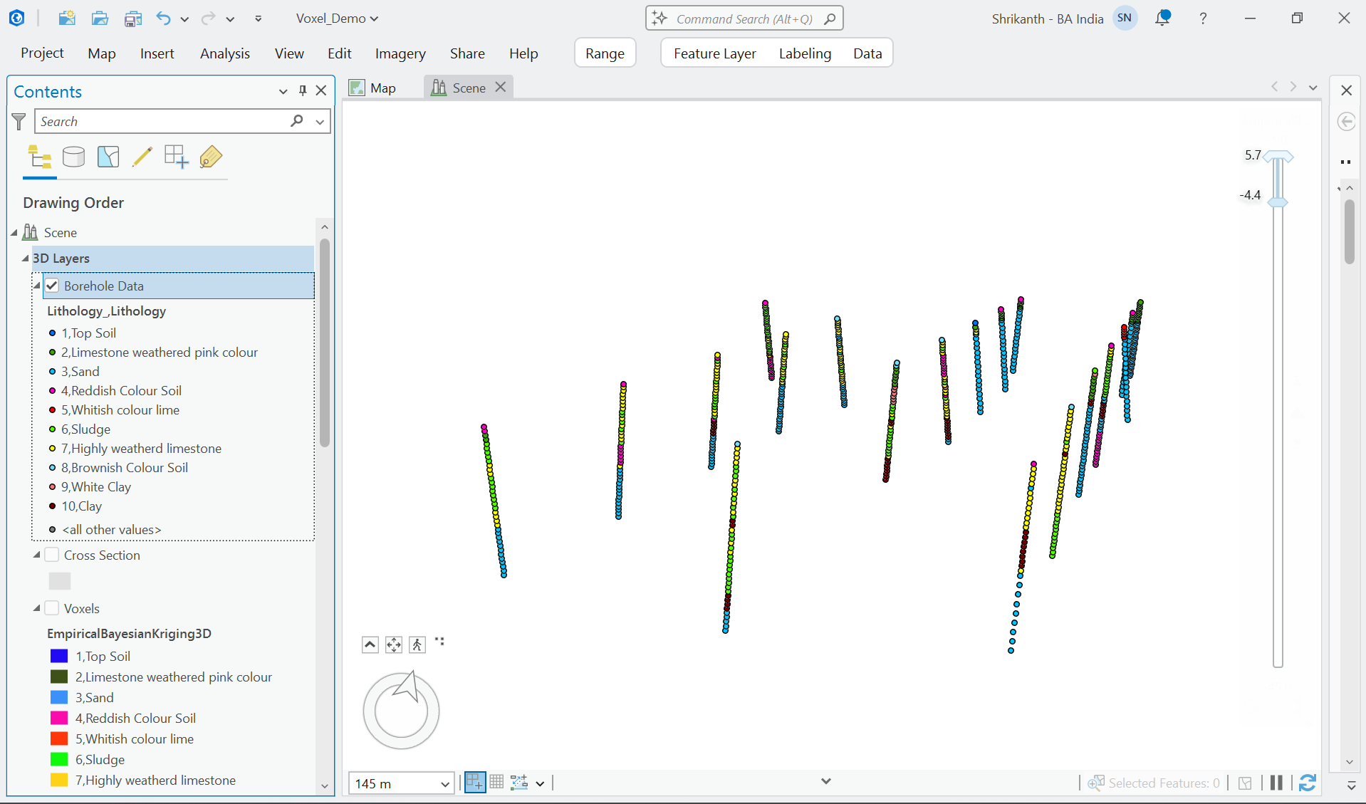Open the Redo history dropdown arrow
1366x804 pixels.
click(x=230, y=19)
